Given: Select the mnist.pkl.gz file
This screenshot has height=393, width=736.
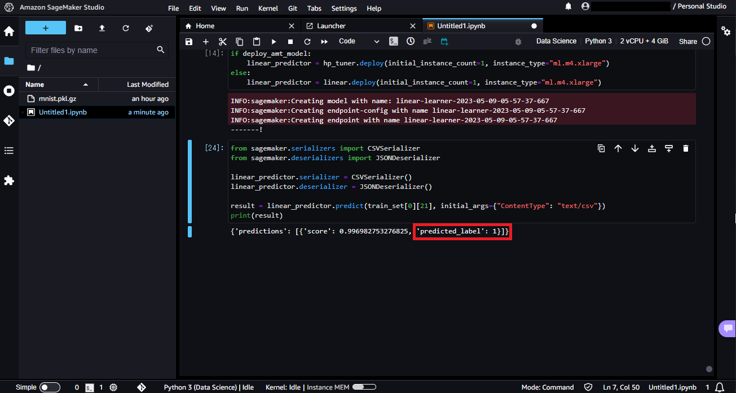Looking at the screenshot, I should [x=98, y=99].
